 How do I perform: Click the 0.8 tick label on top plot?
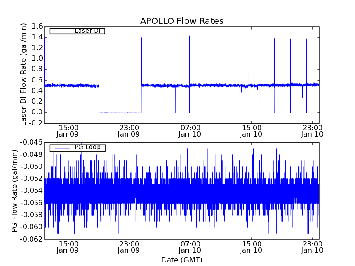click(37, 69)
